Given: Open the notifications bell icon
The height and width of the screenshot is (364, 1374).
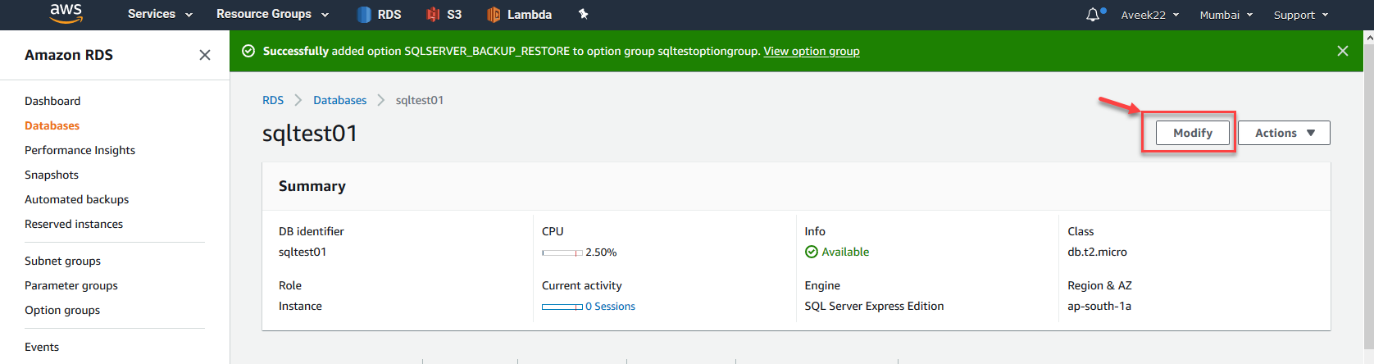Looking at the screenshot, I should click(x=1093, y=15).
